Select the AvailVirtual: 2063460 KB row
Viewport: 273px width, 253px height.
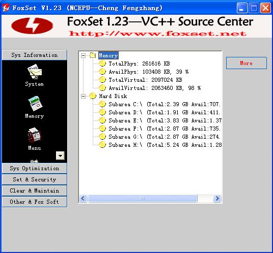pos(155,88)
